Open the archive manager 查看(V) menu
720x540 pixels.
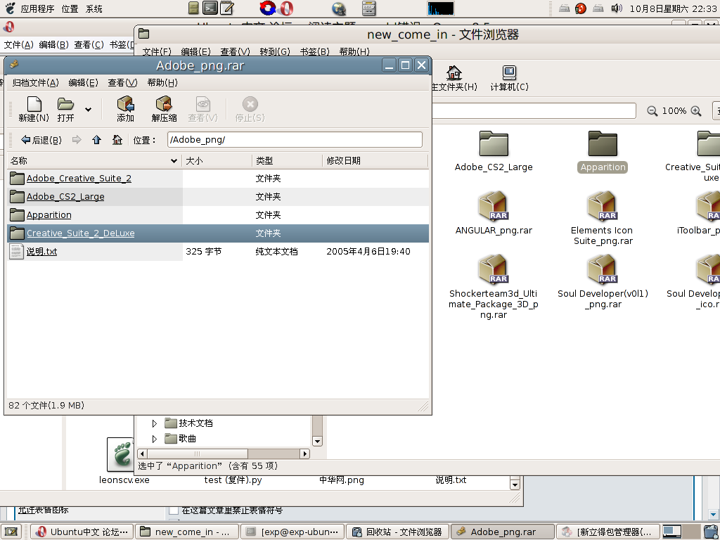[x=122, y=83]
